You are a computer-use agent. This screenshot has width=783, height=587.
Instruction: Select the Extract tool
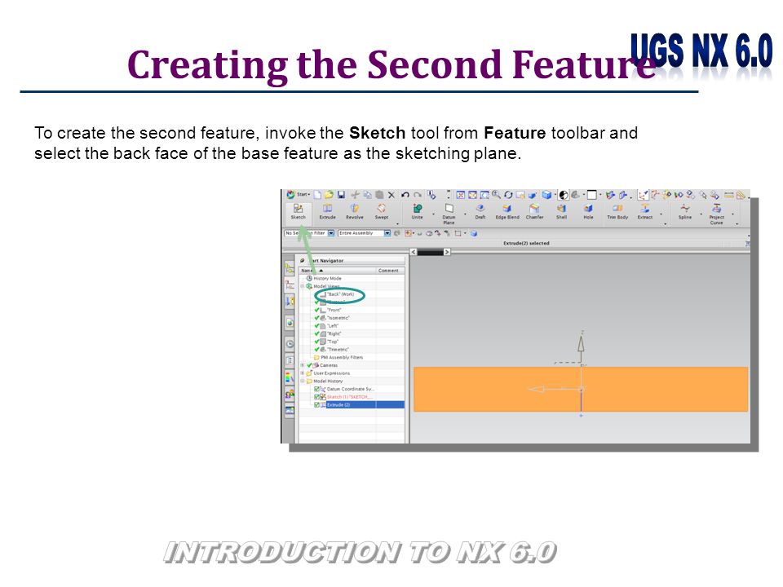coord(644,212)
